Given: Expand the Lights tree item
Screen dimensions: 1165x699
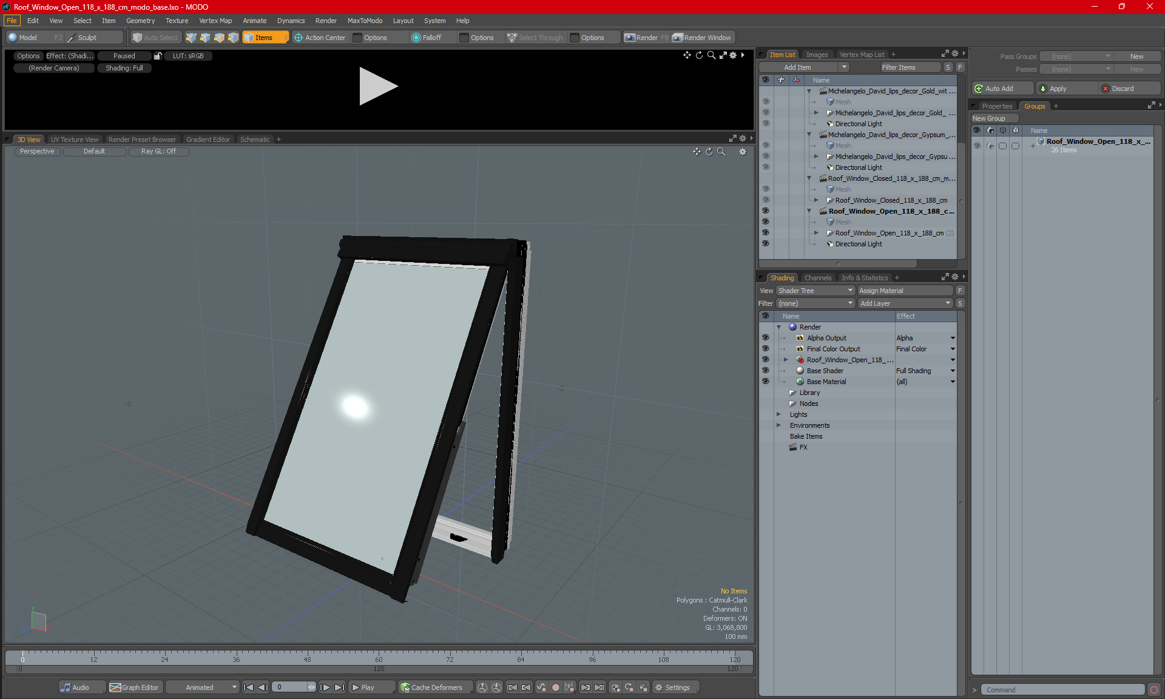Looking at the screenshot, I should [778, 414].
